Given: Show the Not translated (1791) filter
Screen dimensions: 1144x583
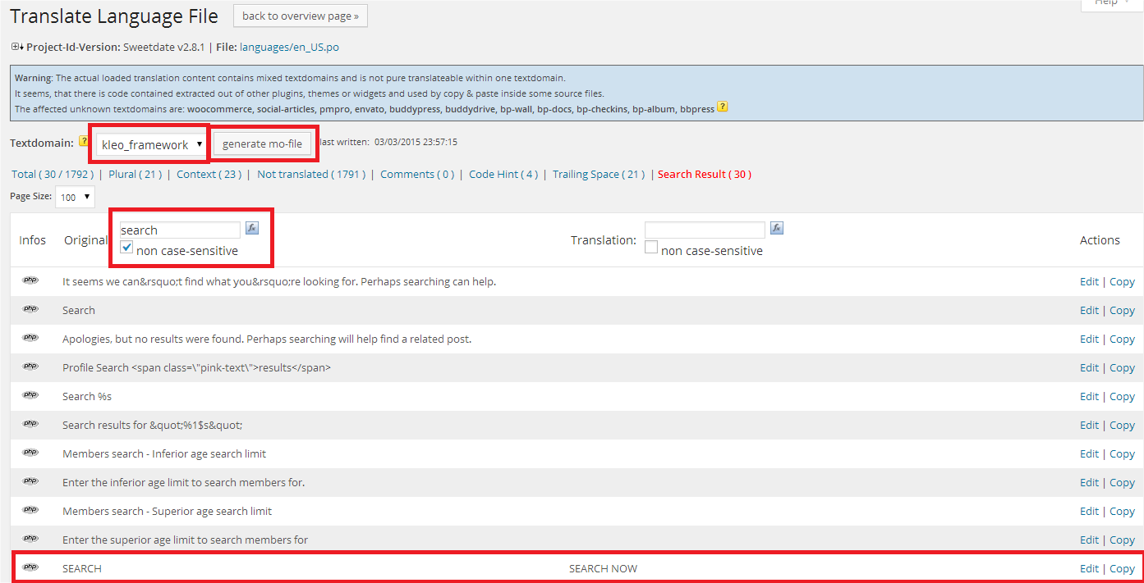Looking at the screenshot, I should (x=310, y=174).
